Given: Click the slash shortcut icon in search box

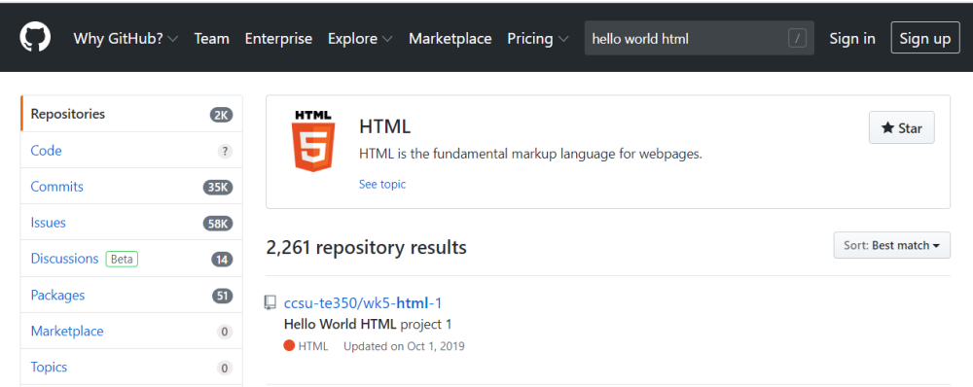Looking at the screenshot, I should [x=798, y=39].
